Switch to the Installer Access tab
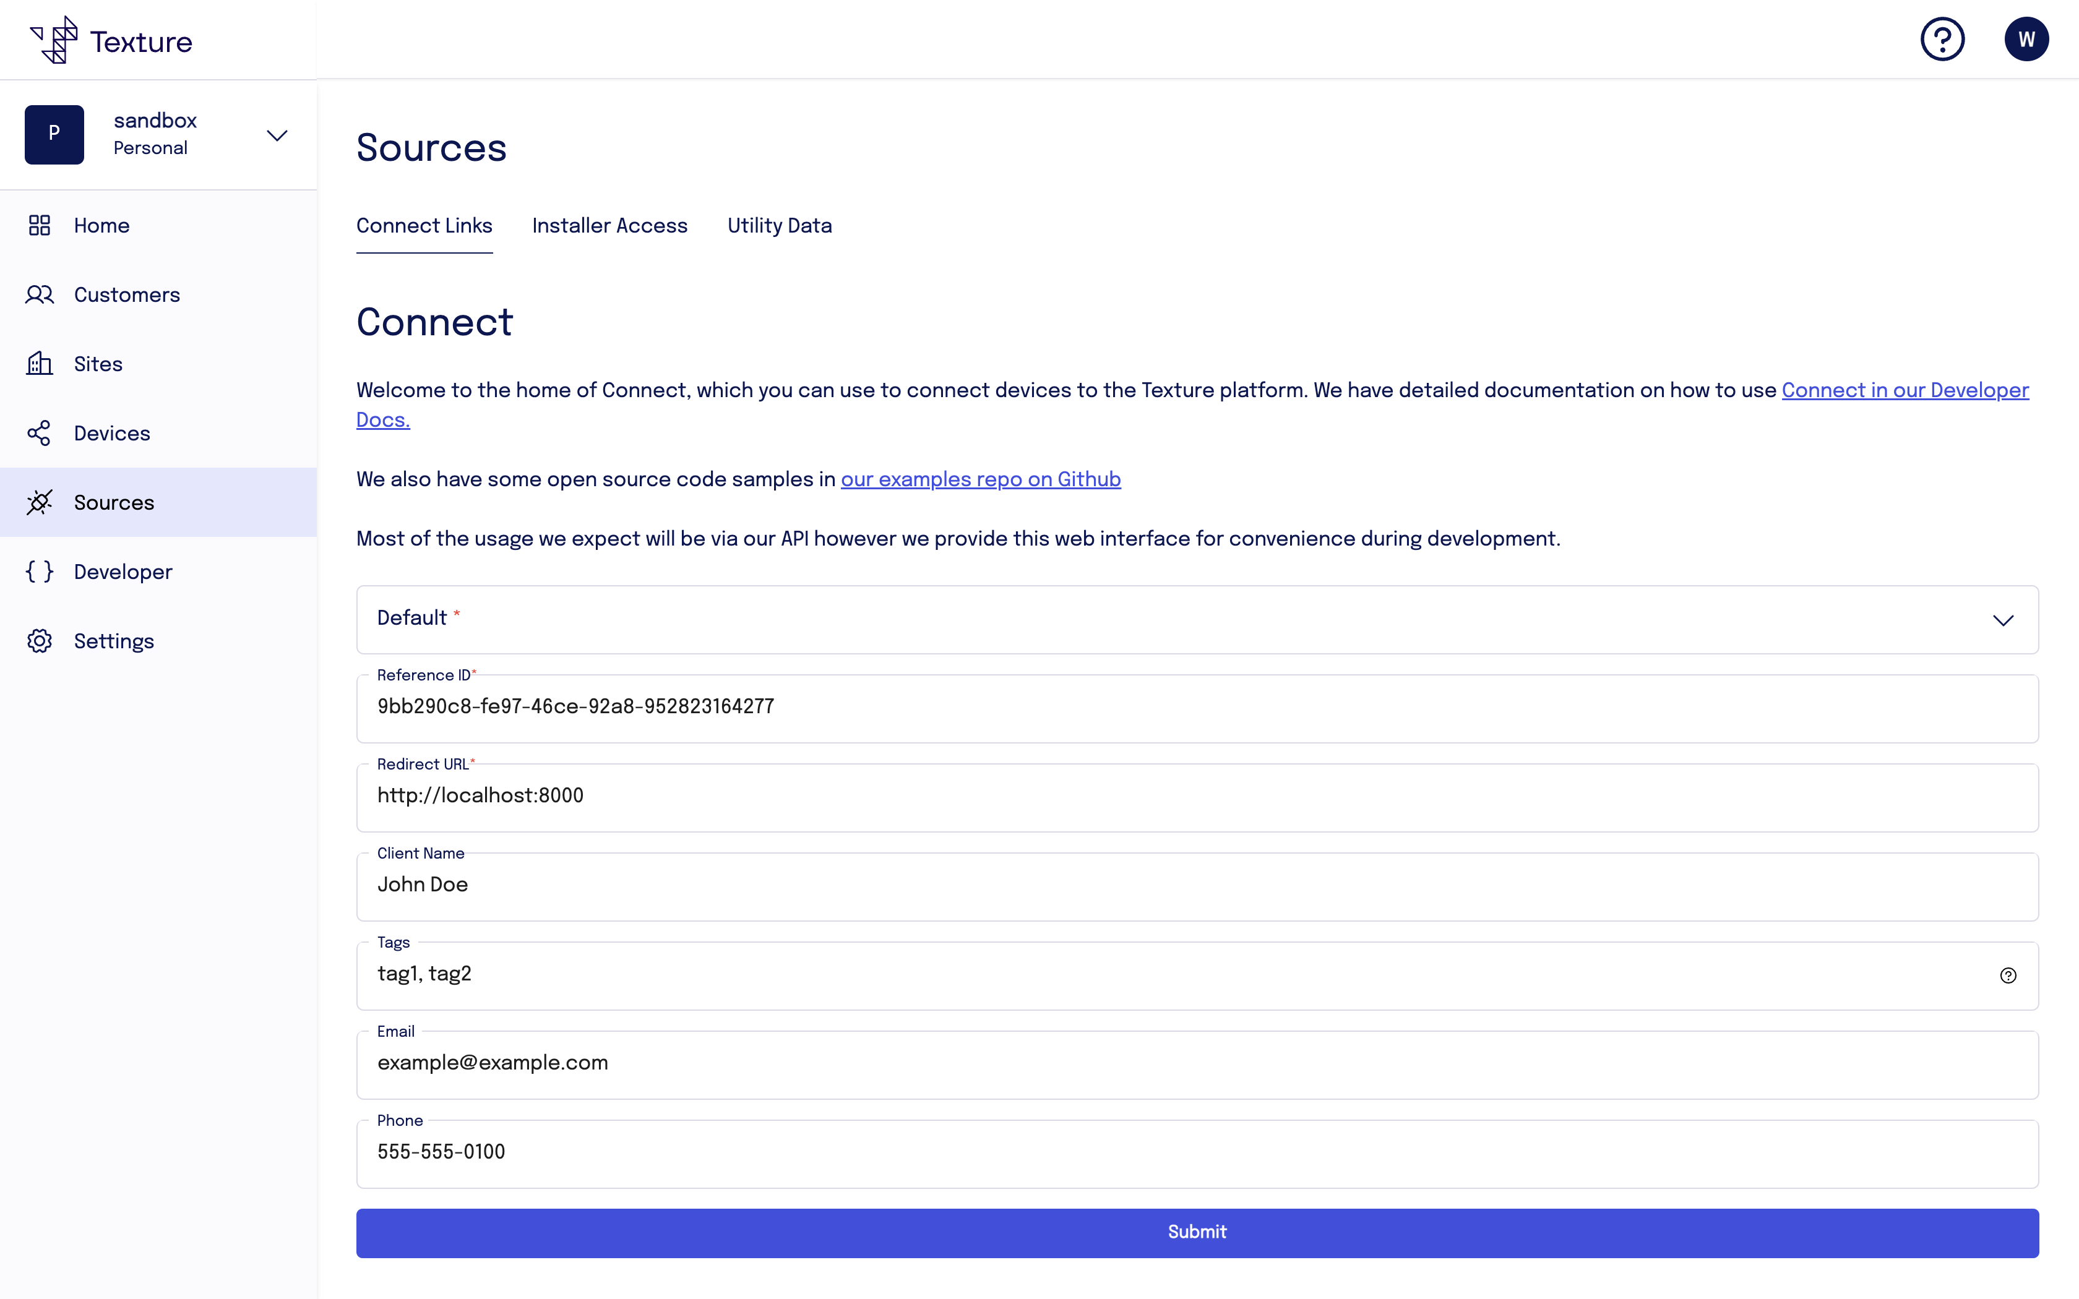 point(609,226)
